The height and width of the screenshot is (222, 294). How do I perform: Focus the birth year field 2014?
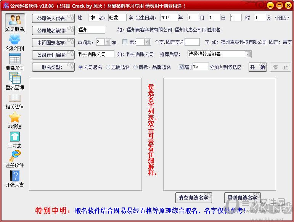[169, 18]
